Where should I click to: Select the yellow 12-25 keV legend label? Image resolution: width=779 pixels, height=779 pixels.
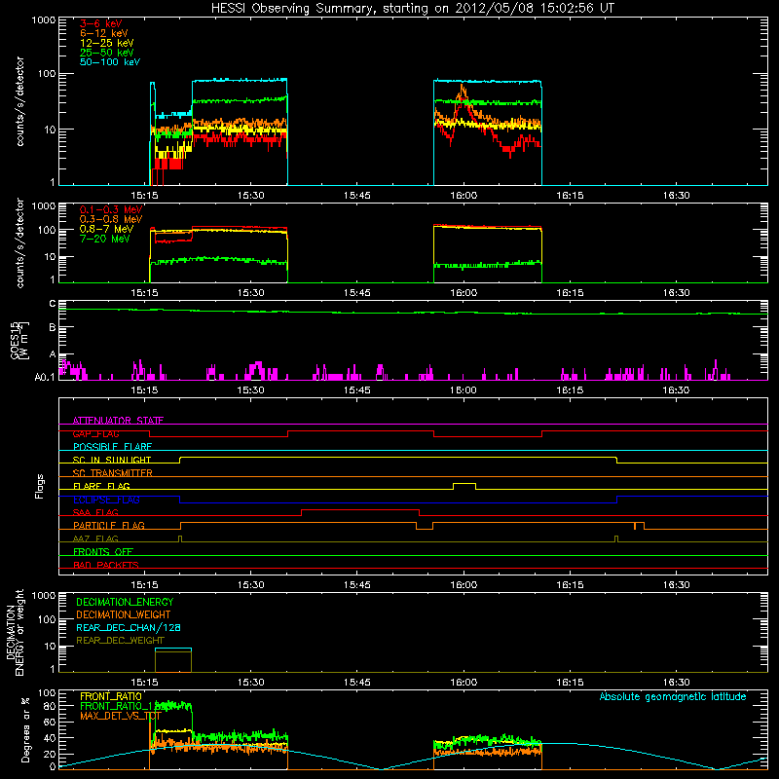pyautogui.click(x=106, y=43)
